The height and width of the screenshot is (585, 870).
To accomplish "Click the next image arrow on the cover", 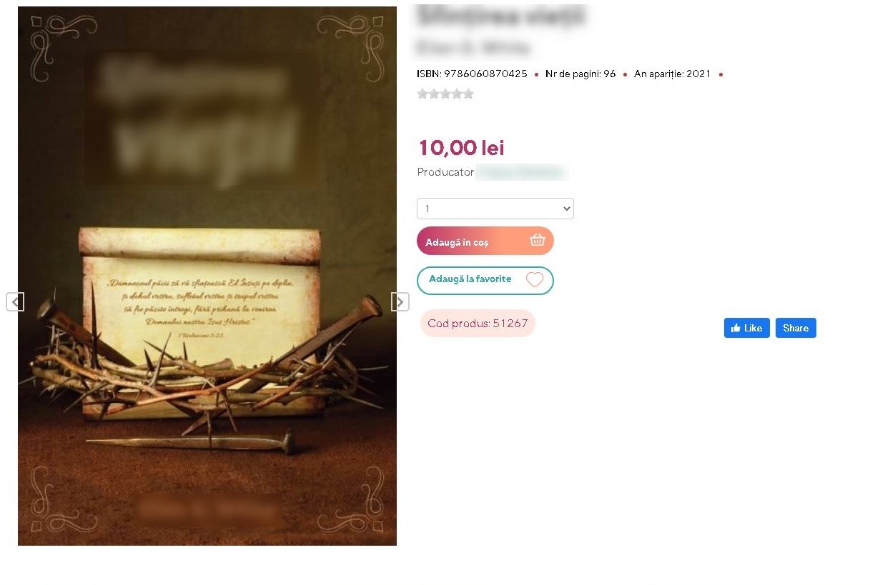I will 400,302.
